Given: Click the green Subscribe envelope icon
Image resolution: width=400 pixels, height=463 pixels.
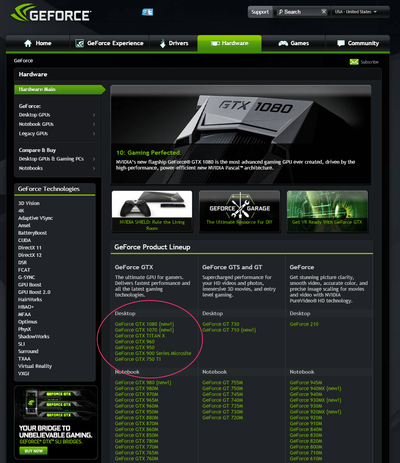Looking at the screenshot, I should pyautogui.click(x=354, y=62).
